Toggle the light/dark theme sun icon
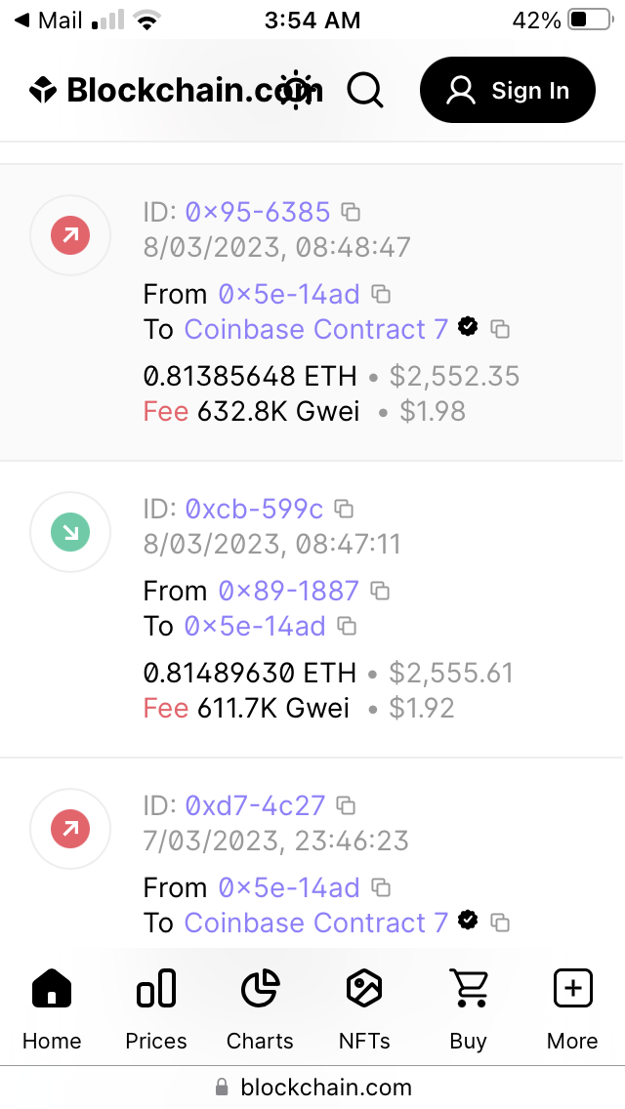The image size is (625, 1109). click(294, 91)
